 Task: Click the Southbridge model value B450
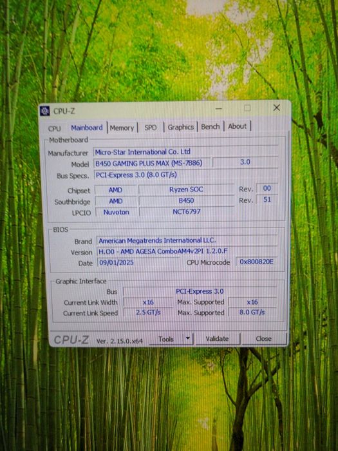(x=186, y=200)
